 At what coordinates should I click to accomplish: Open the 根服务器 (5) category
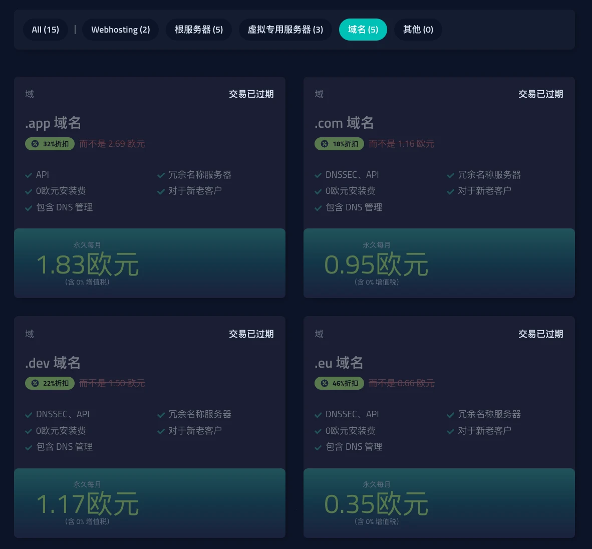pyautogui.click(x=198, y=30)
